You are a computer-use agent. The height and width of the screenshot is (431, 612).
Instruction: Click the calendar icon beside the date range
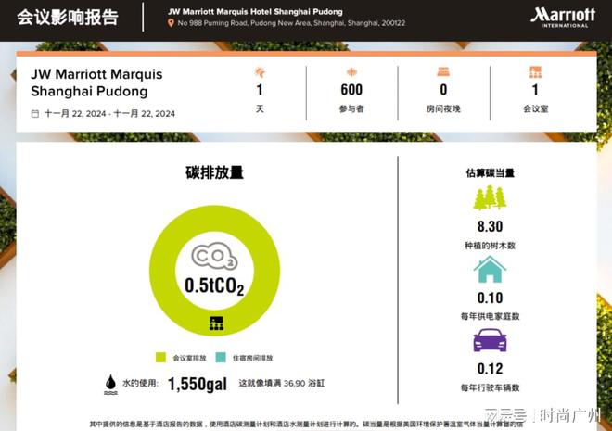click(x=34, y=113)
